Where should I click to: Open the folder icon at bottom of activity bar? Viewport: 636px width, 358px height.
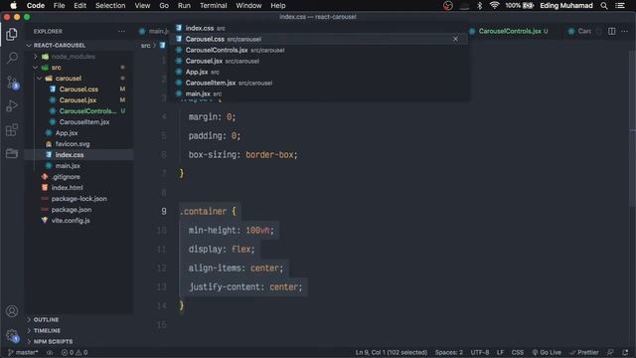[x=12, y=153]
